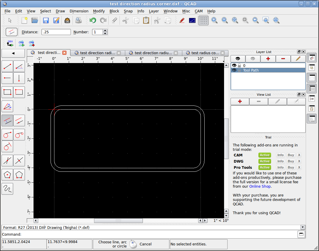Image resolution: width=319 pixels, height=251 pixels.
Task: Open the Dimension menu
Action: 79,11
